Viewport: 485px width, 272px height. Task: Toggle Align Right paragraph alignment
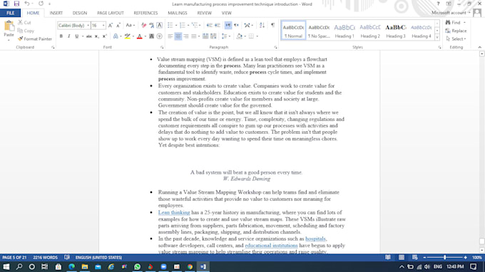(186, 36)
